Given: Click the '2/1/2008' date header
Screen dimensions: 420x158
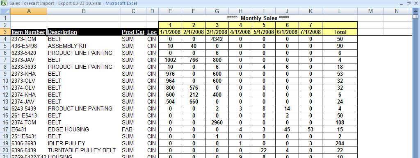Looking at the screenshot, I should [194, 32].
